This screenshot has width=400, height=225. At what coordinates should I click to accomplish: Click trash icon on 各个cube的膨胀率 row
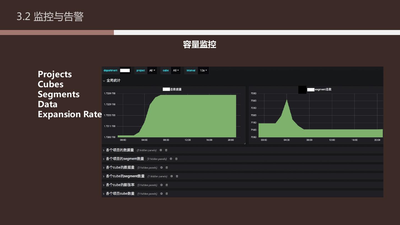(x=167, y=185)
